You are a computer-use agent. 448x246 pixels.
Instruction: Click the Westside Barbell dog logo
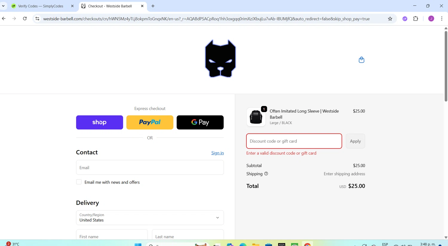[220, 59]
